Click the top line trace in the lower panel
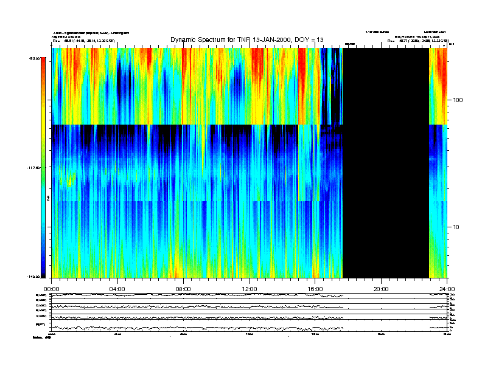This screenshot has width=482, height=372. point(250,295)
